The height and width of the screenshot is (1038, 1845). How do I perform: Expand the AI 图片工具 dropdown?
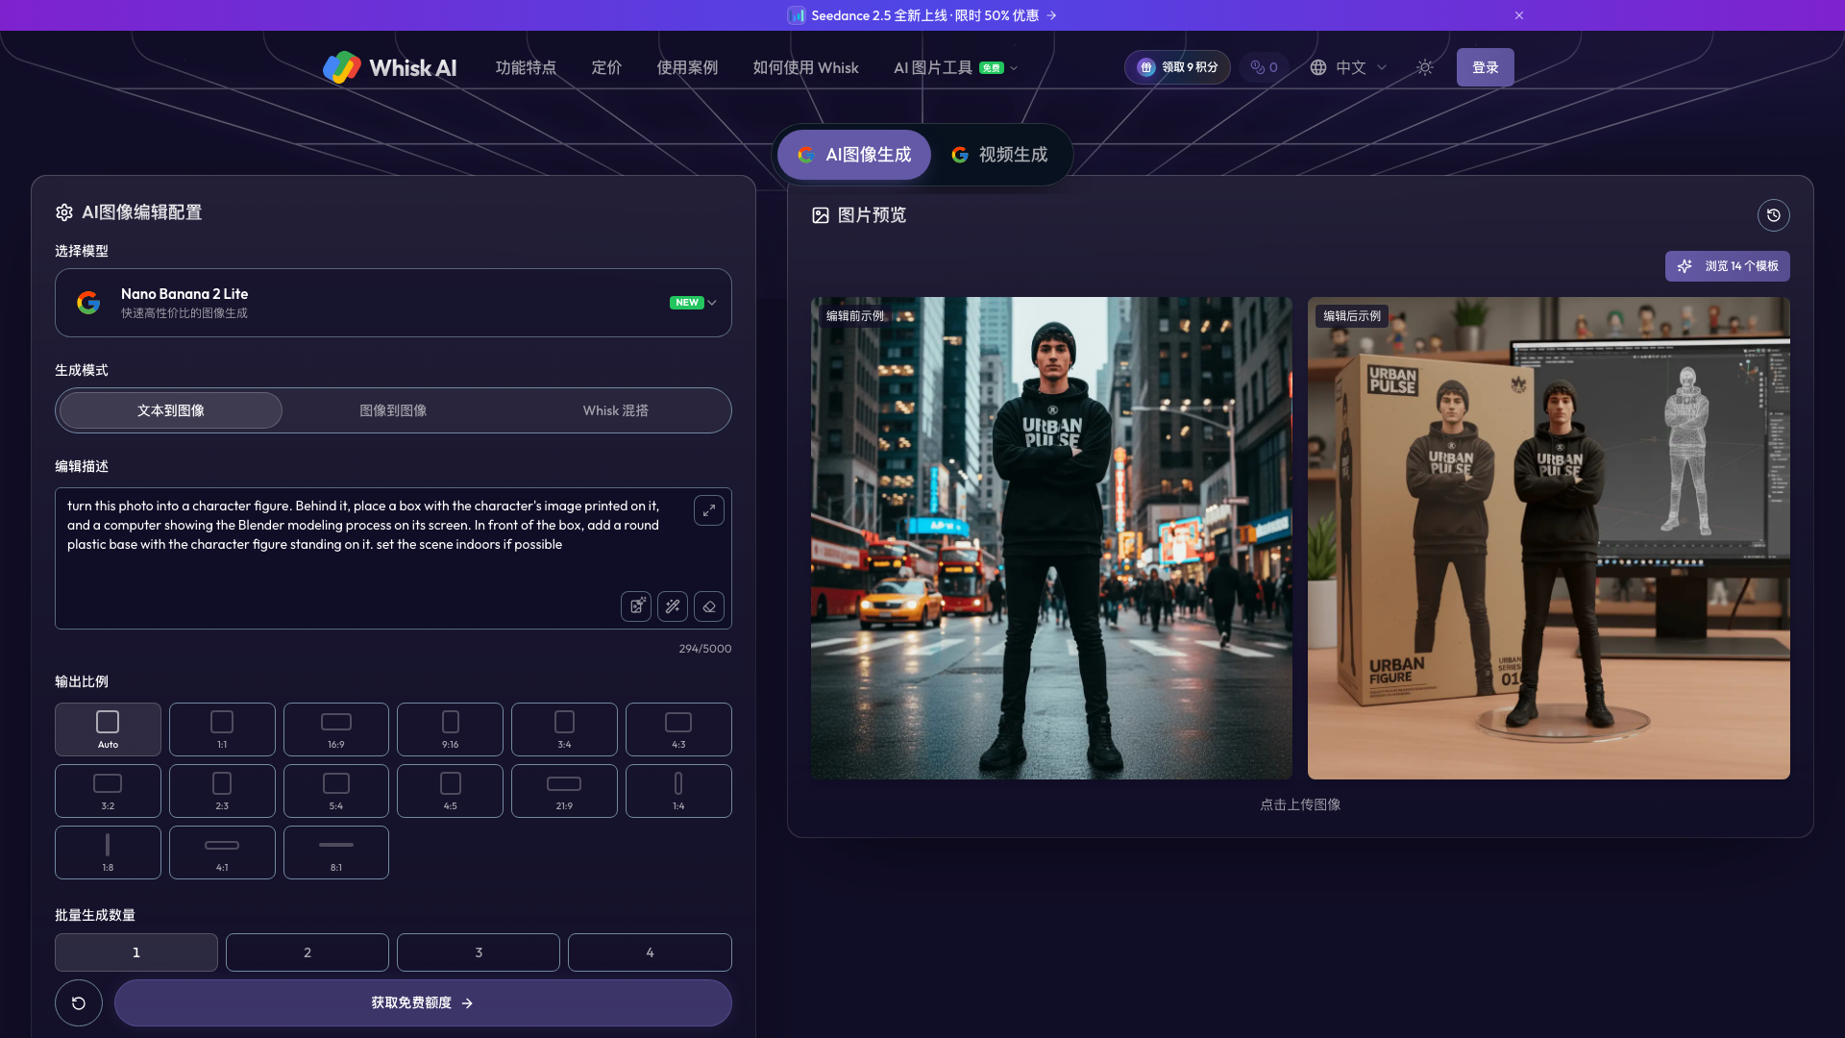(x=955, y=67)
